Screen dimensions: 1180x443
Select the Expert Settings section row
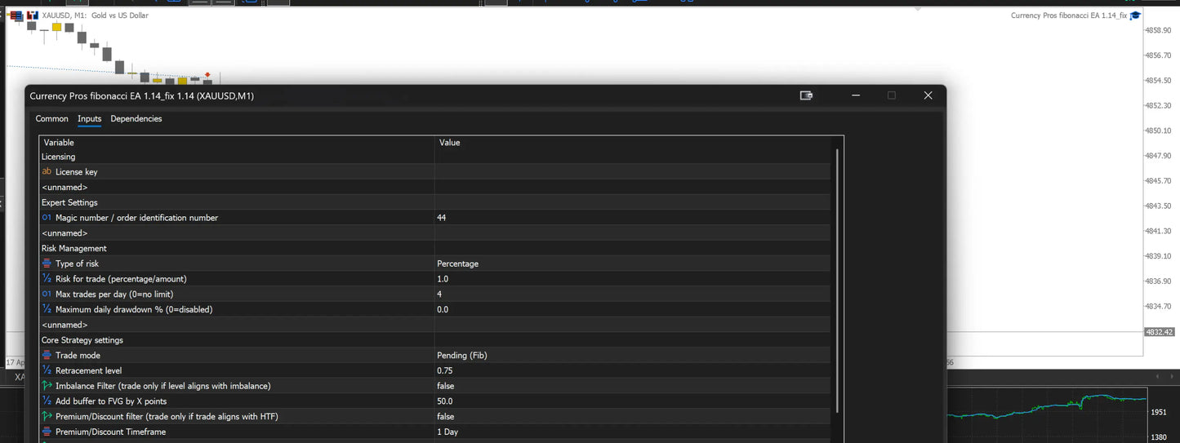coord(434,202)
